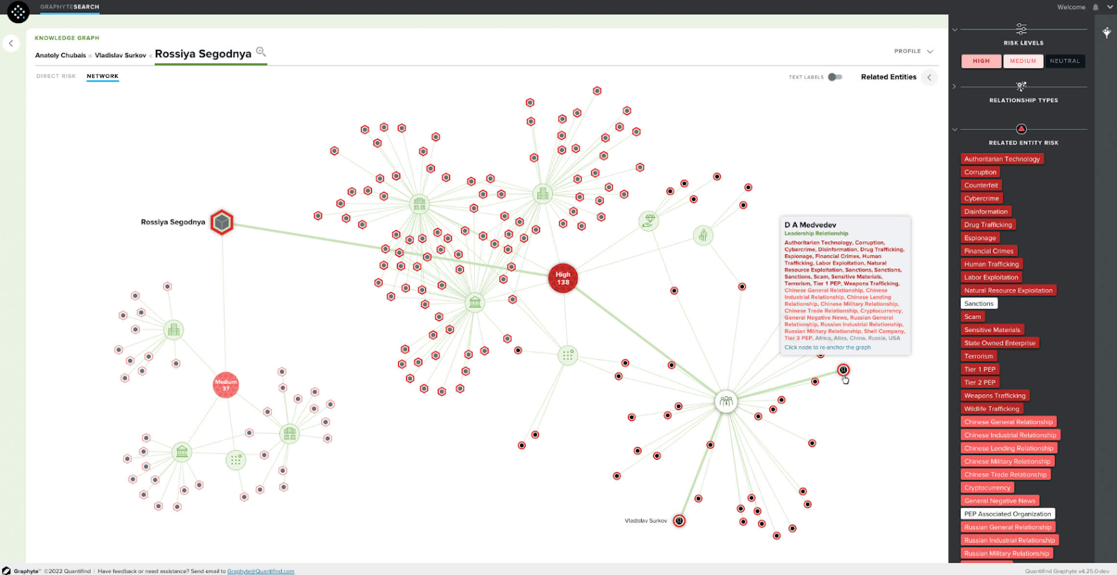Filter by Russian General Relationship tag
1117x575 pixels.
1007,527
